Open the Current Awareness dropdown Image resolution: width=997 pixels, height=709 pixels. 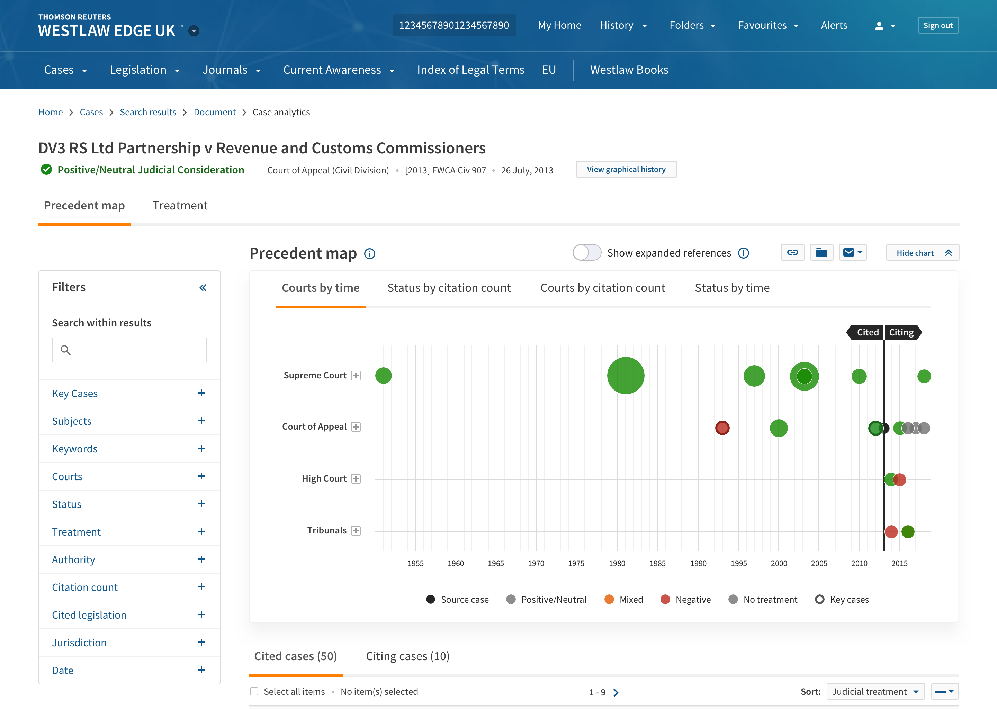(339, 70)
